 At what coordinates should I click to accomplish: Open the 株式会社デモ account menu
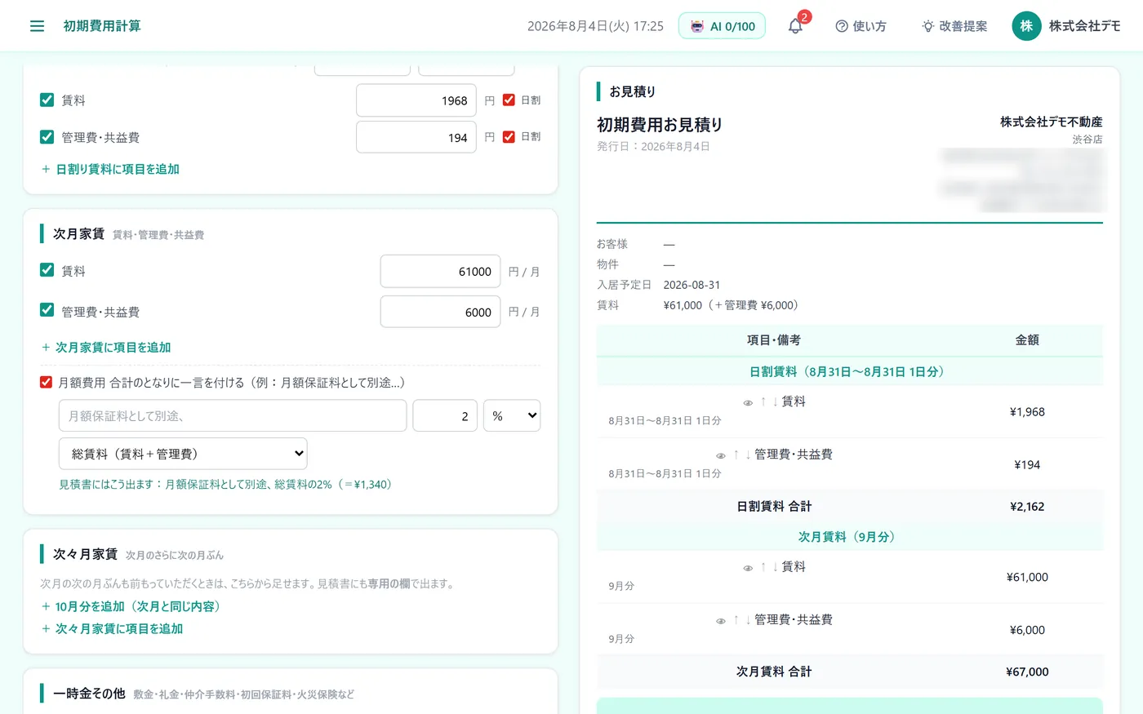(1066, 26)
